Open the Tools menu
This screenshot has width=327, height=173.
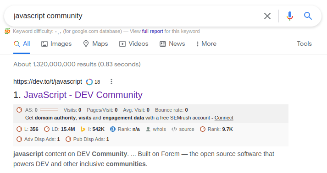[x=304, y=44]
